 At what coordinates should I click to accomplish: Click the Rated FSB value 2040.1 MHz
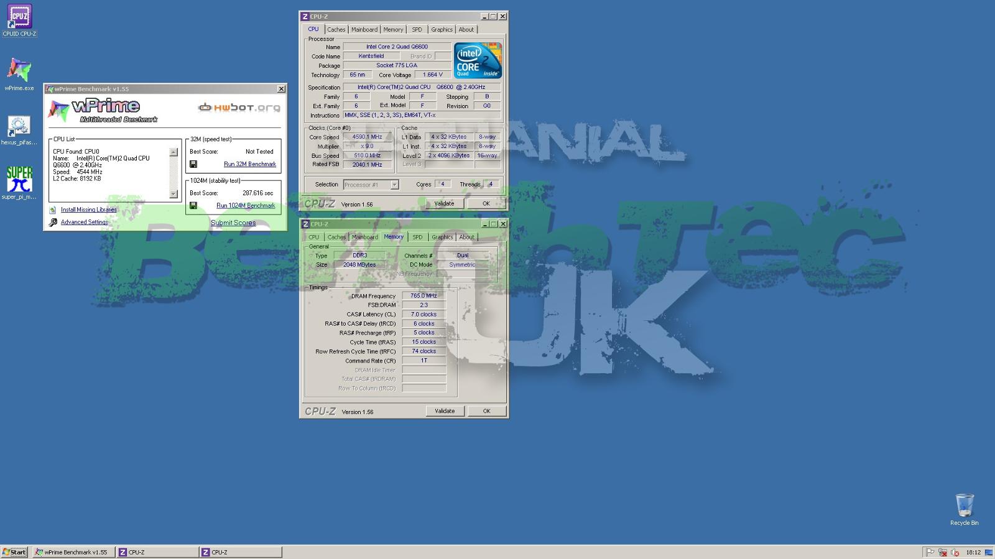(x=368, y=165)
